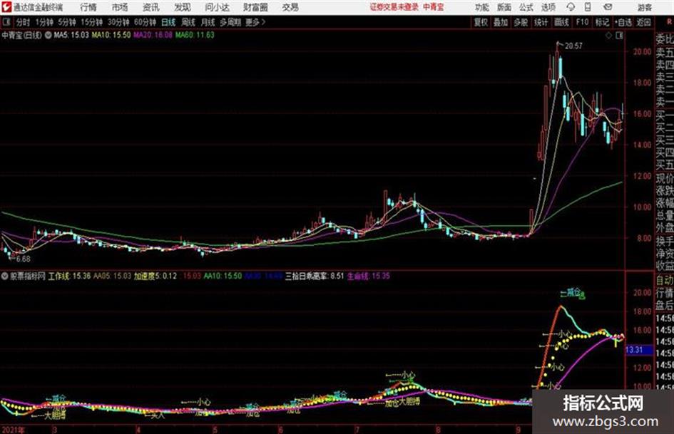Select the 日线 daily chart period

tap(168, 22)
